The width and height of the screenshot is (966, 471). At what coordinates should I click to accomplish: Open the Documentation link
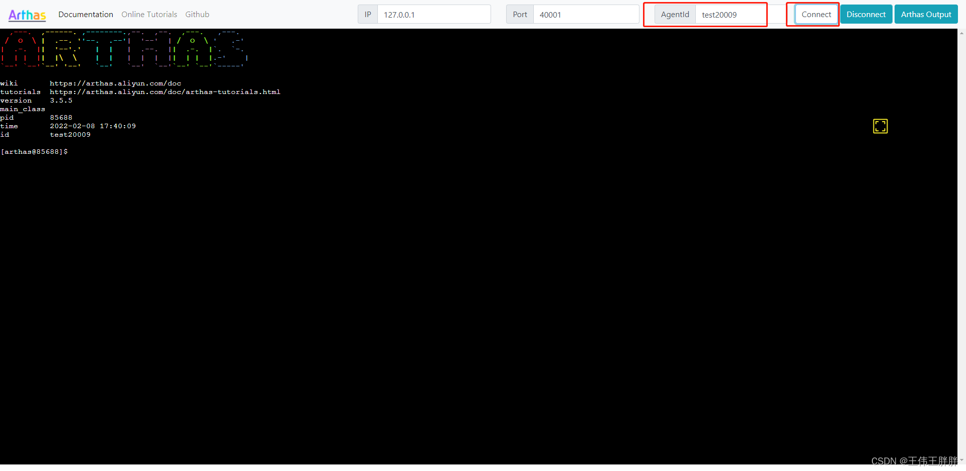click(86, 15)
